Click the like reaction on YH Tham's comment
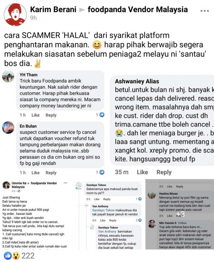This screenshot has height=262, width=214. coord(102,115)
